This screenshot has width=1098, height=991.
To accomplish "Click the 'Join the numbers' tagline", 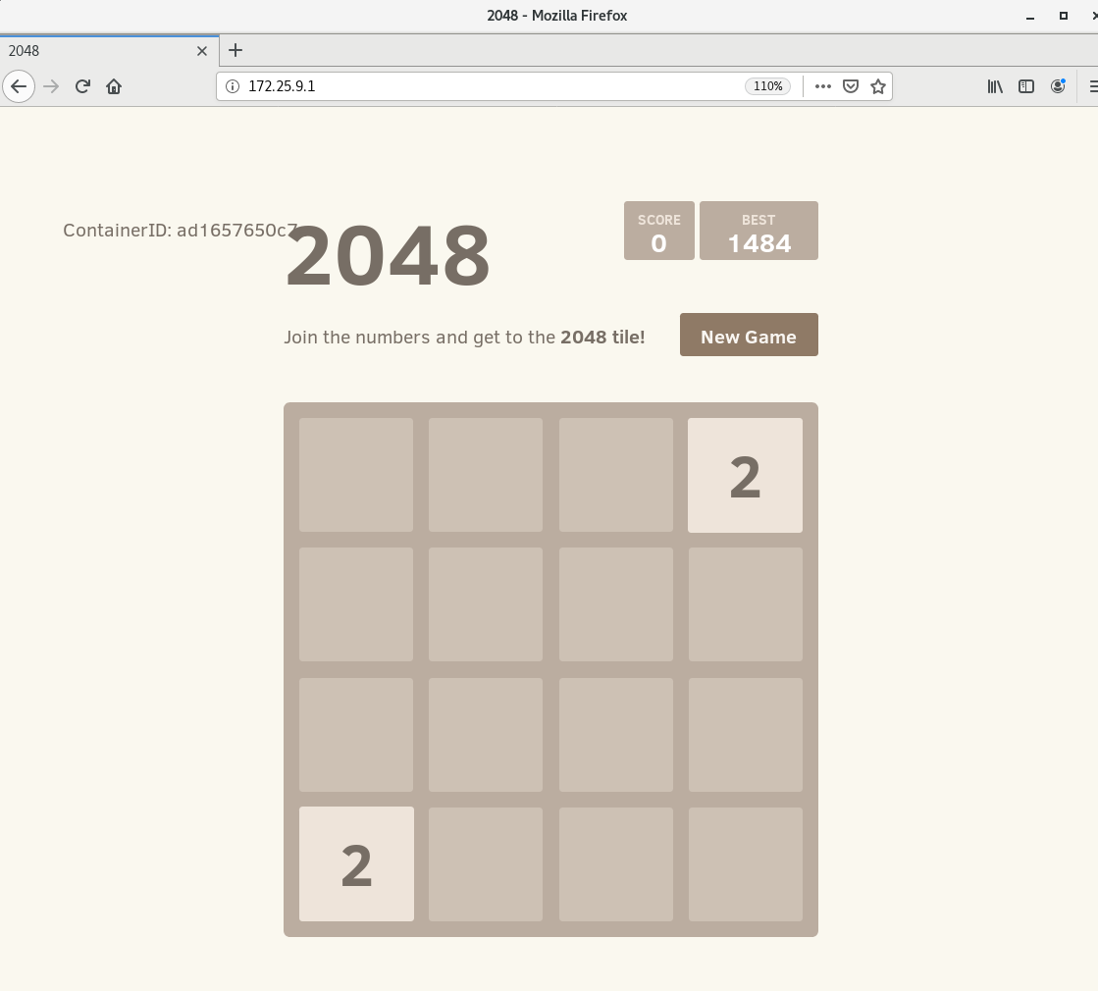I will (464, 337).
